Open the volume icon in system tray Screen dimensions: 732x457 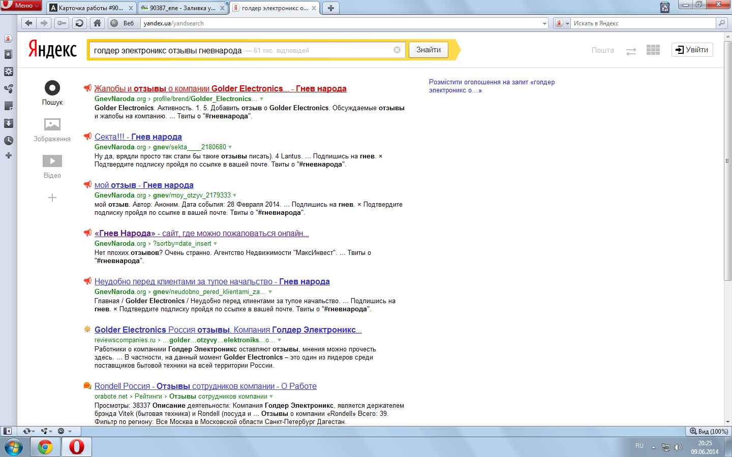pos(678,447)
